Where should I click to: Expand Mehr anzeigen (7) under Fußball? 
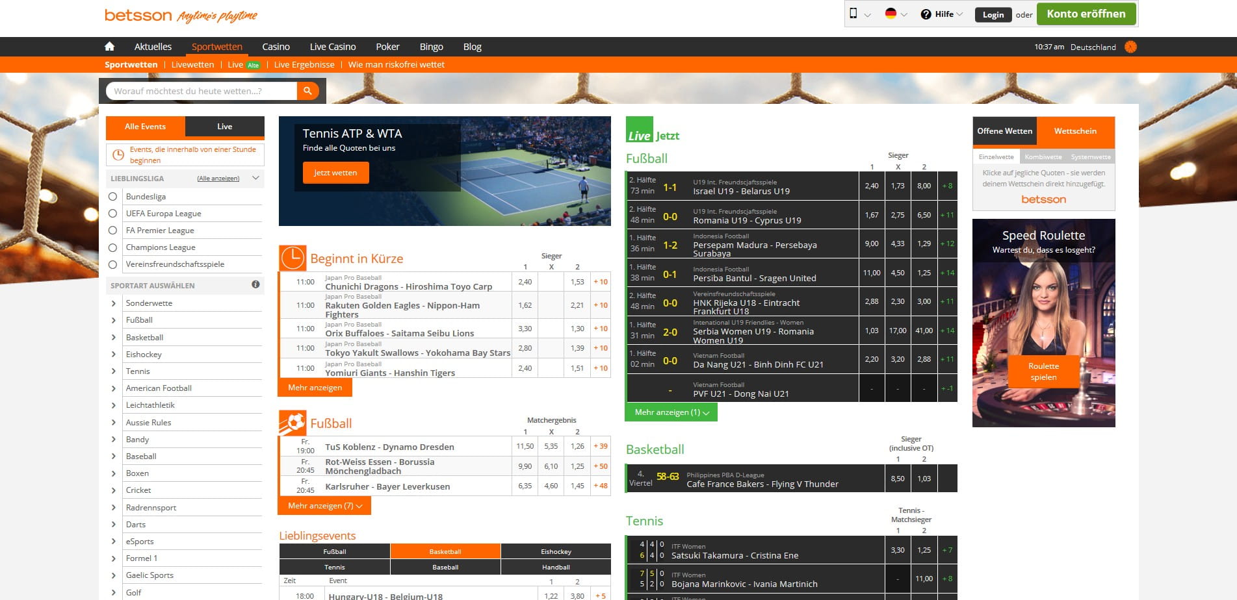pyautogui.click(x=324, y=506)
